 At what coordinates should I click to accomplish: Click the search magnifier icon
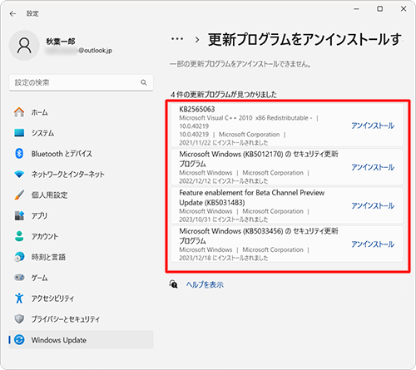tap(144, 82)
